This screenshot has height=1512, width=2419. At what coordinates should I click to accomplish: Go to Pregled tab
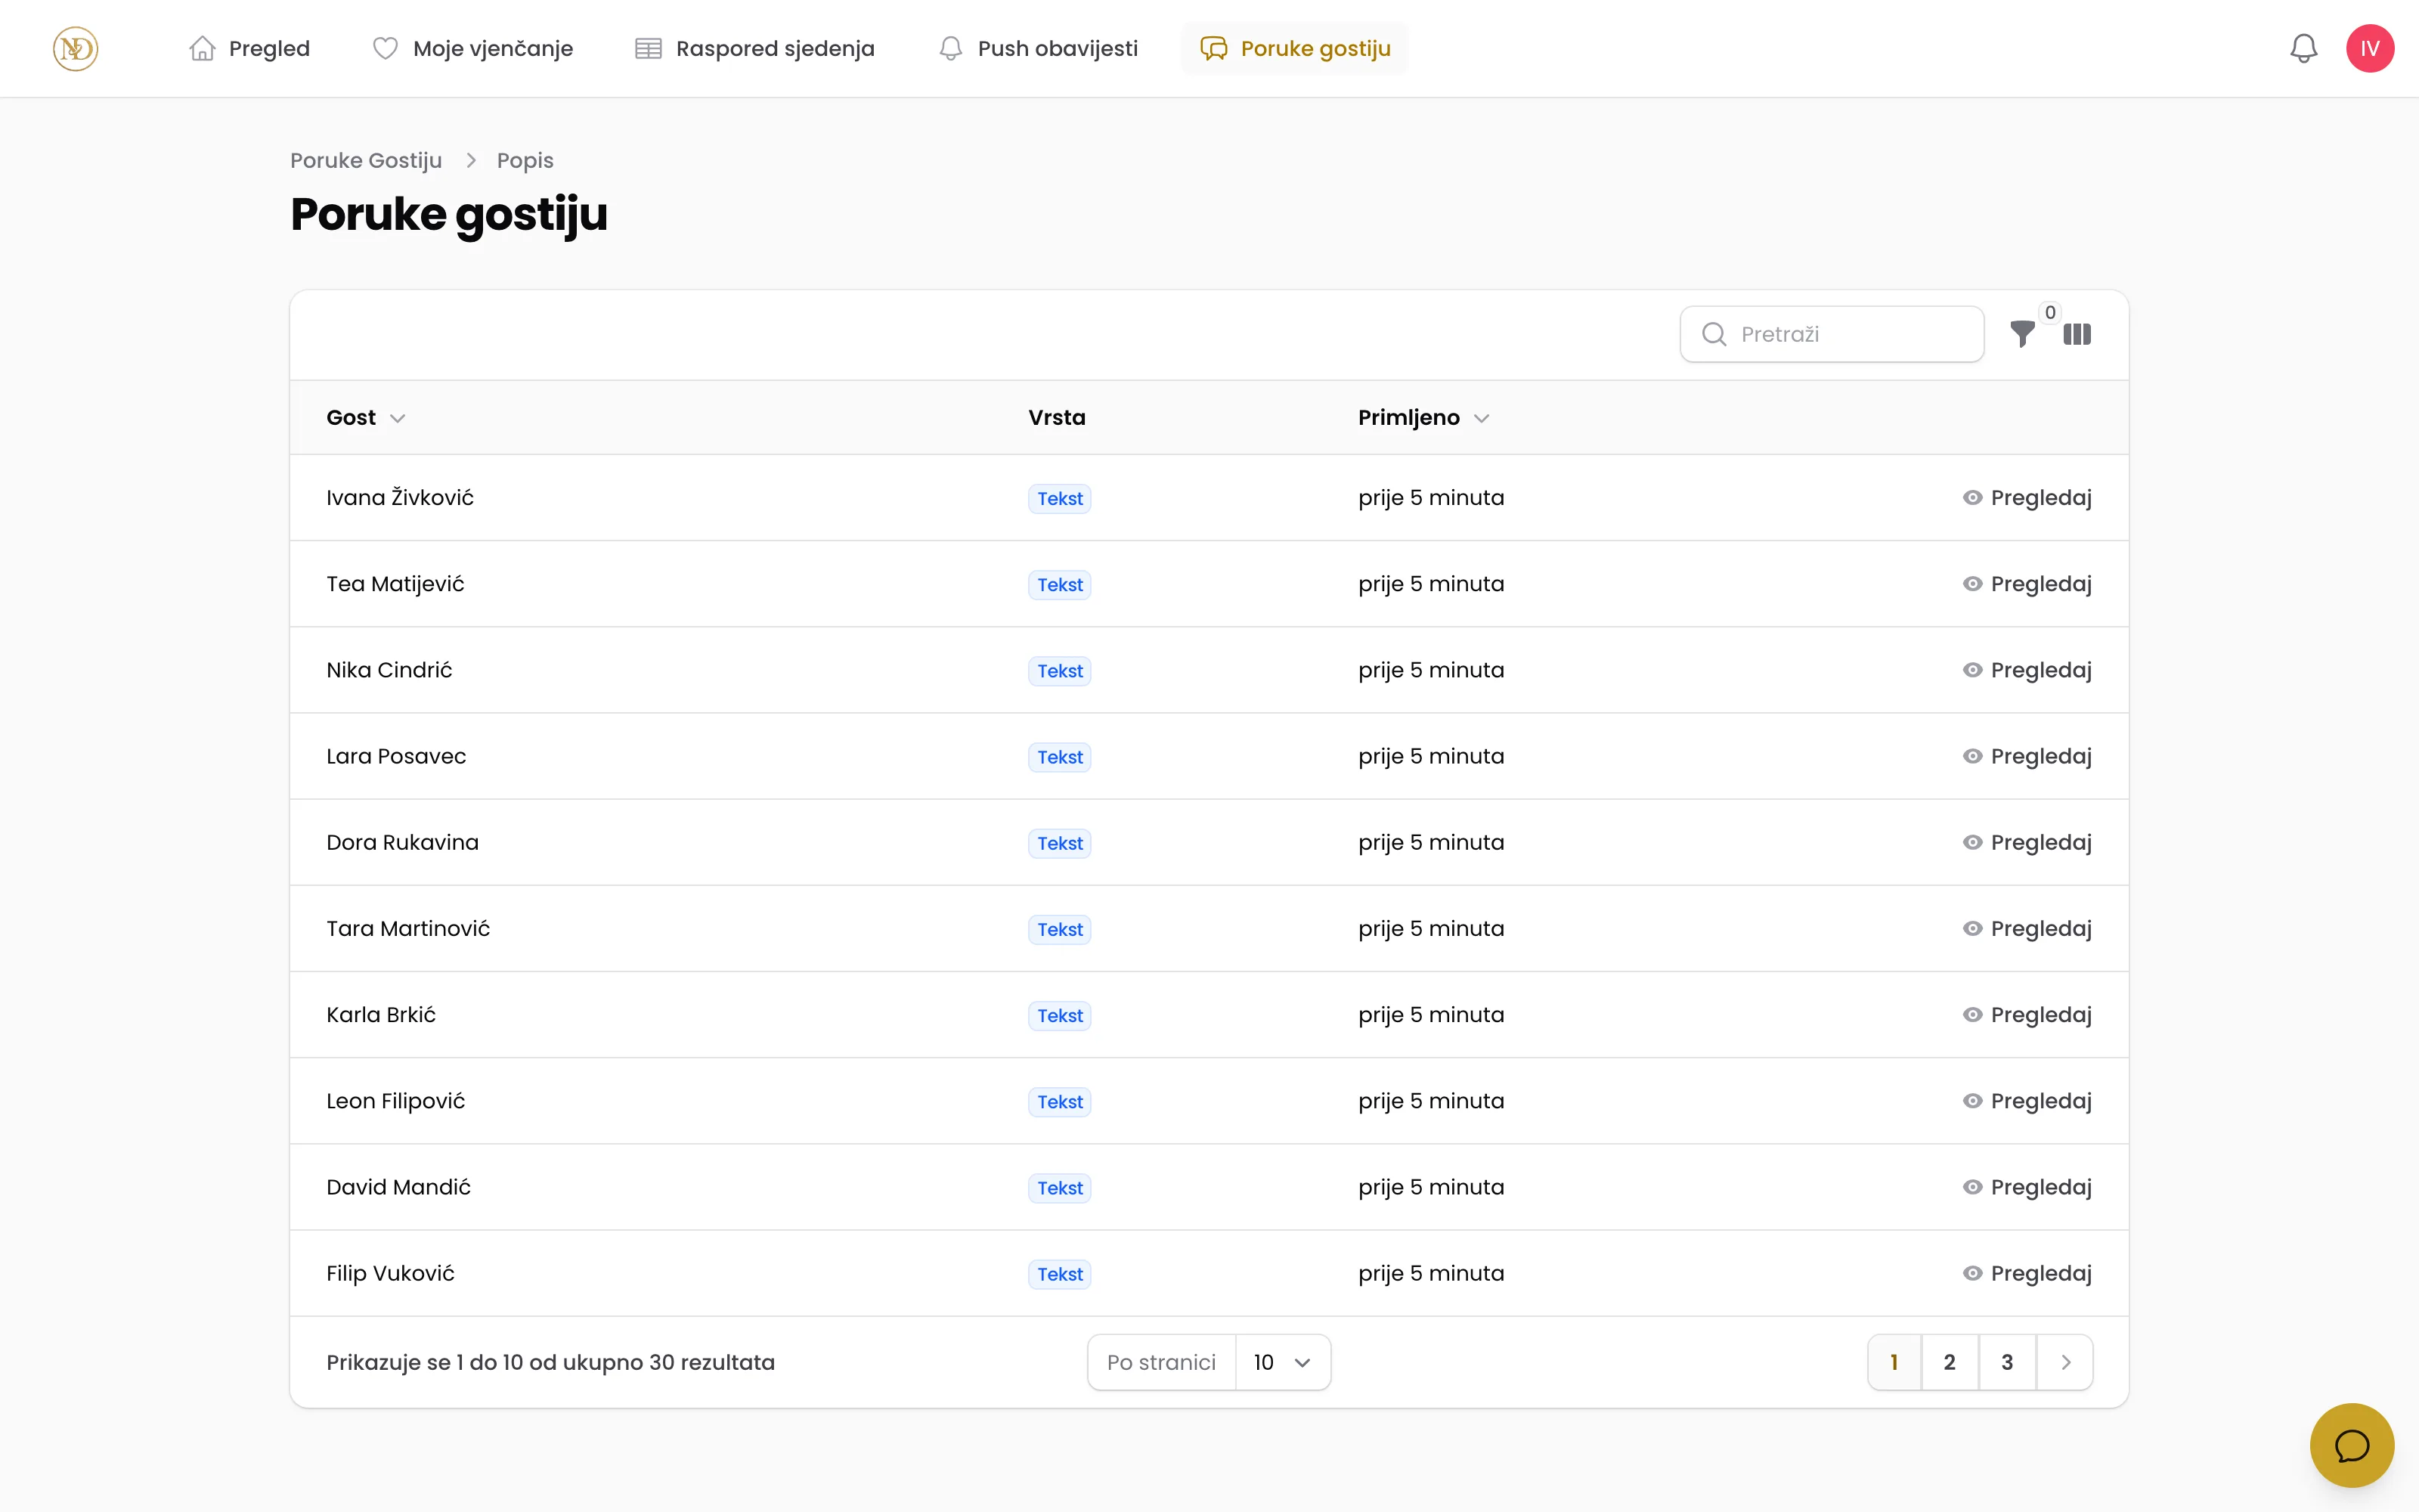coord(250,48)
